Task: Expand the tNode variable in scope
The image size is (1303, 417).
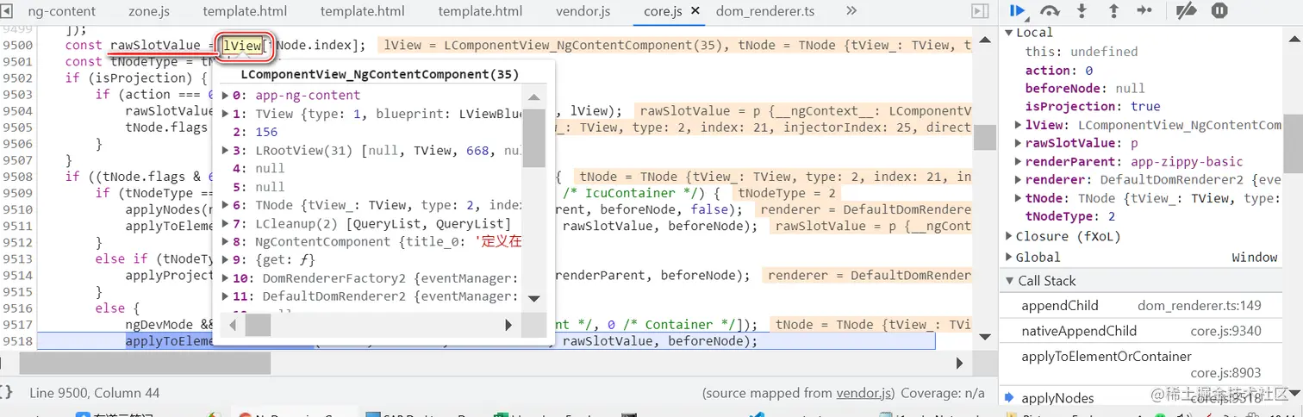Action: pos(1019,199)
